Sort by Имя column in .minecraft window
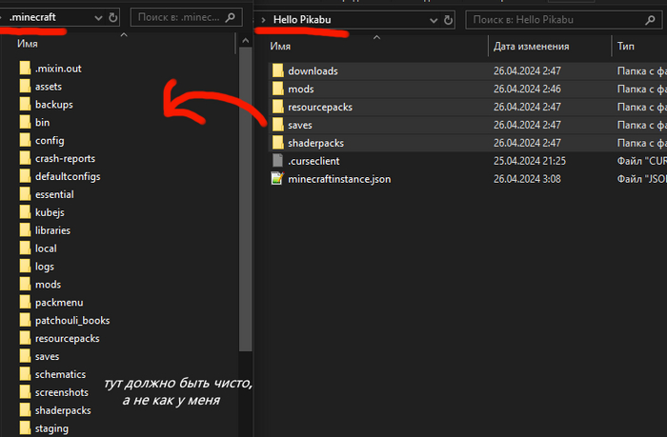Image resolution: width=667 pixels, height=437 pixels. 28,44
